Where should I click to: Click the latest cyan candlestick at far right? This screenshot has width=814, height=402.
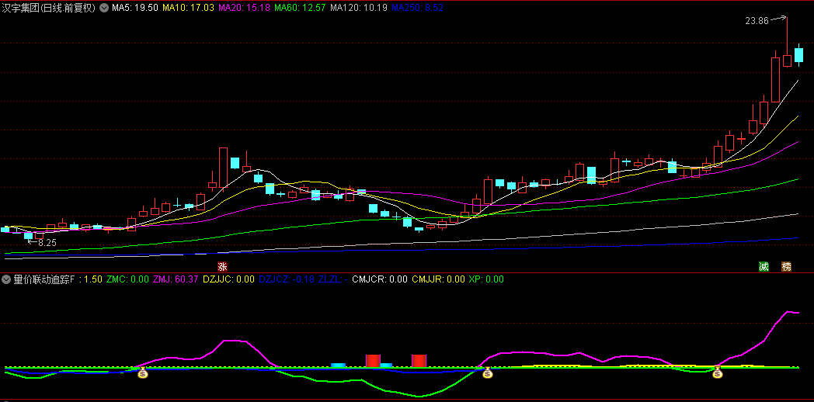798,56
